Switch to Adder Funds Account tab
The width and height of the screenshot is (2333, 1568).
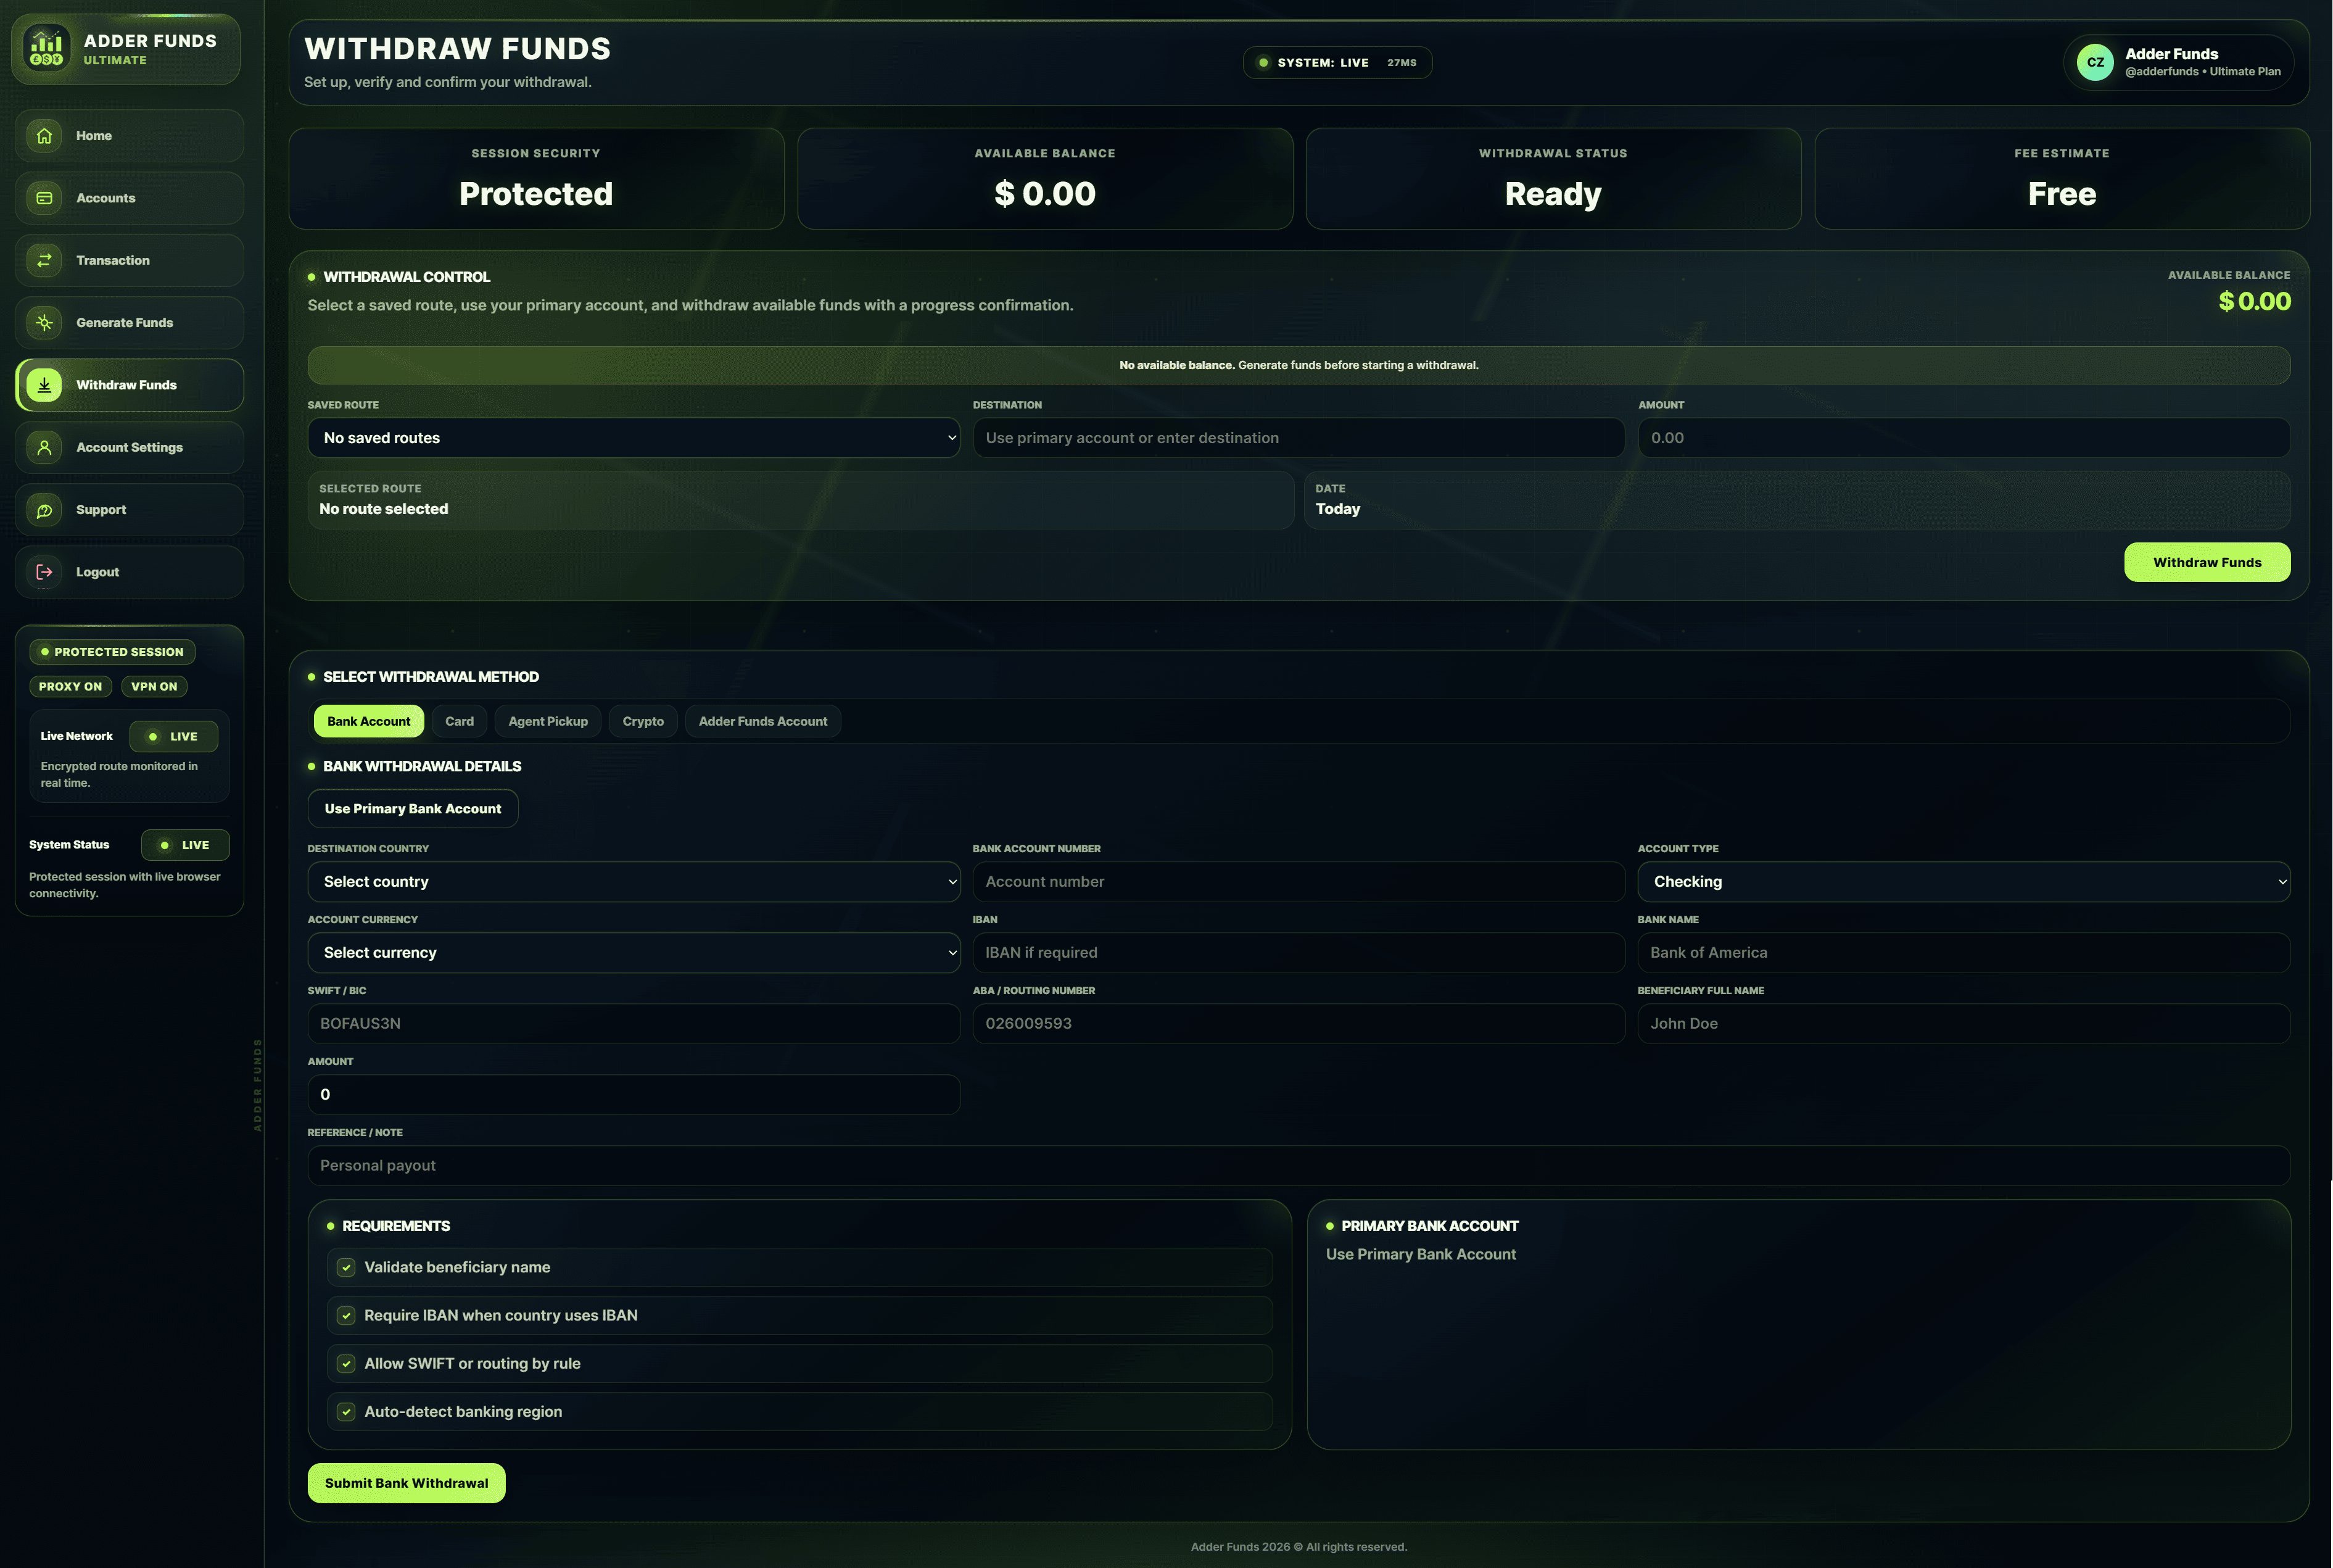click(x=762, y=721)
